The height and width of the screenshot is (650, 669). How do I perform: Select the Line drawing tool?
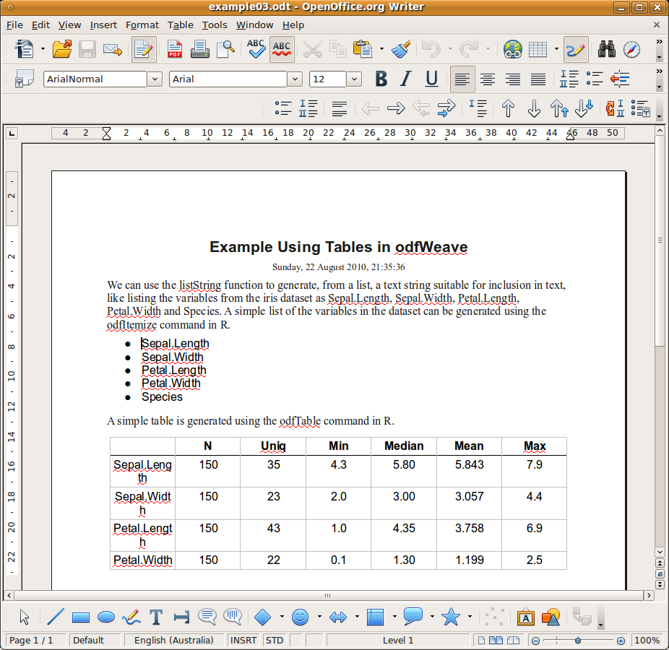[x=56, y=617]
